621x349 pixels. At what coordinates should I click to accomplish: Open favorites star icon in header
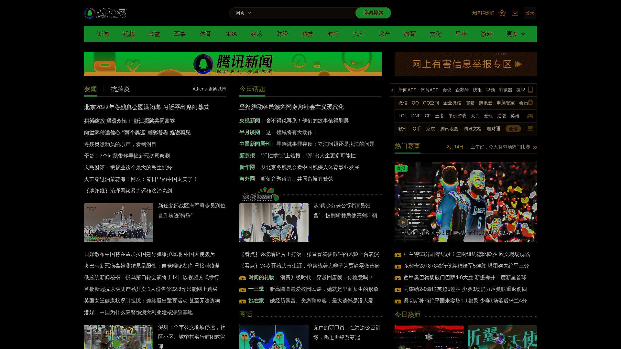coord(502,13)
